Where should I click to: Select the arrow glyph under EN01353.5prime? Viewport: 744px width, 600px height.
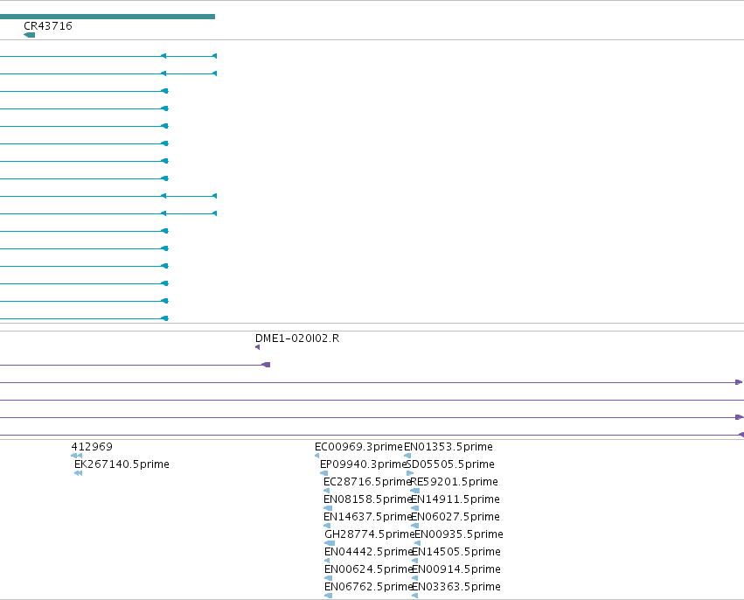click(x=407, y=456)
